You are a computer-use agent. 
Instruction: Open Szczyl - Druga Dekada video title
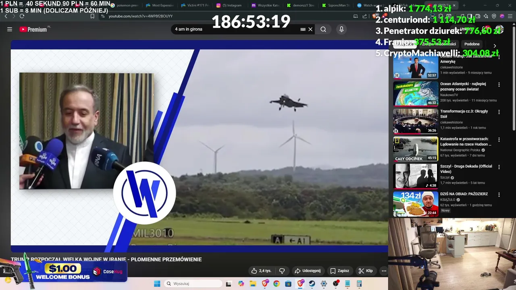pos(466,169)
